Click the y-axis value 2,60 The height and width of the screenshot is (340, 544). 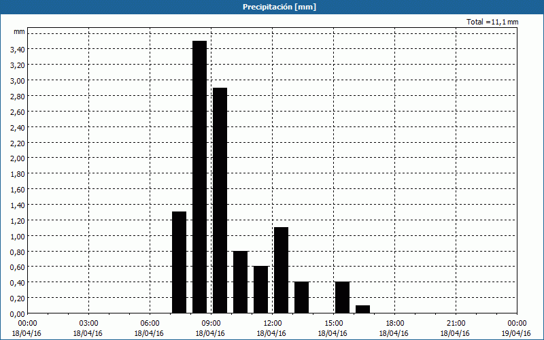click(18, 112)
